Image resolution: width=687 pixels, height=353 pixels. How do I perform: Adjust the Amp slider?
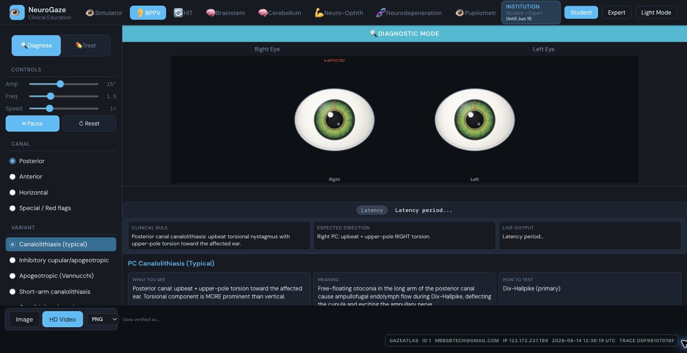(64, 84)
